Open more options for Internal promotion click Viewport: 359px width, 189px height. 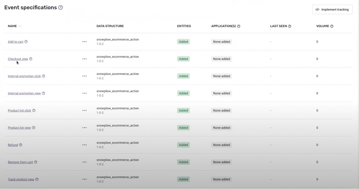point(84,76)
